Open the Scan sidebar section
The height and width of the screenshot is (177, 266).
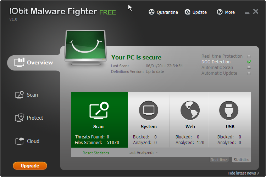pos(27,95)
